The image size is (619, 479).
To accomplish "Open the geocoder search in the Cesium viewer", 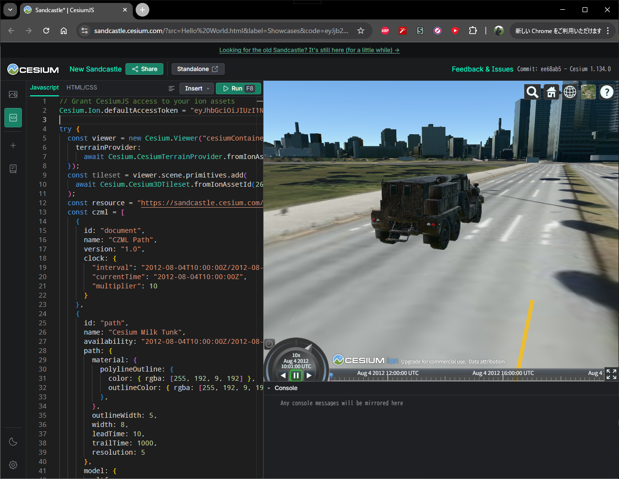I will 532,91.
